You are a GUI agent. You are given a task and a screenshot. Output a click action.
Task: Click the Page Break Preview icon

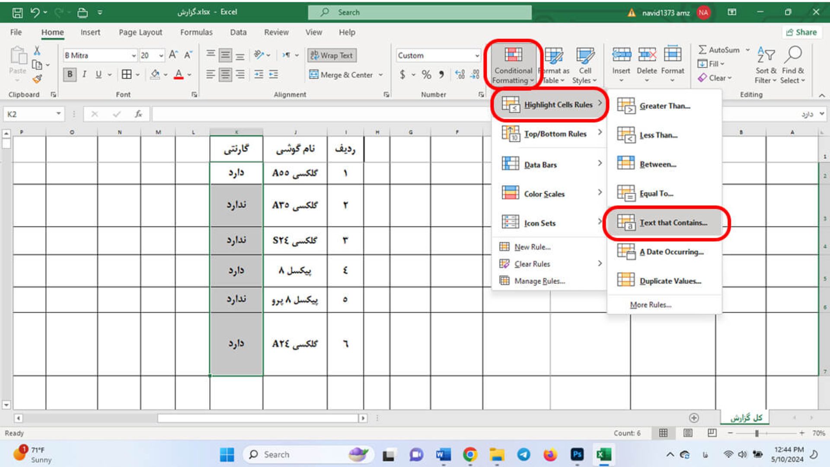712,433
